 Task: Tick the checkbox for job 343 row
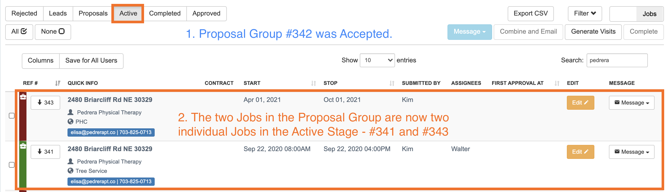pyautogui.click(x=12, y=116)
